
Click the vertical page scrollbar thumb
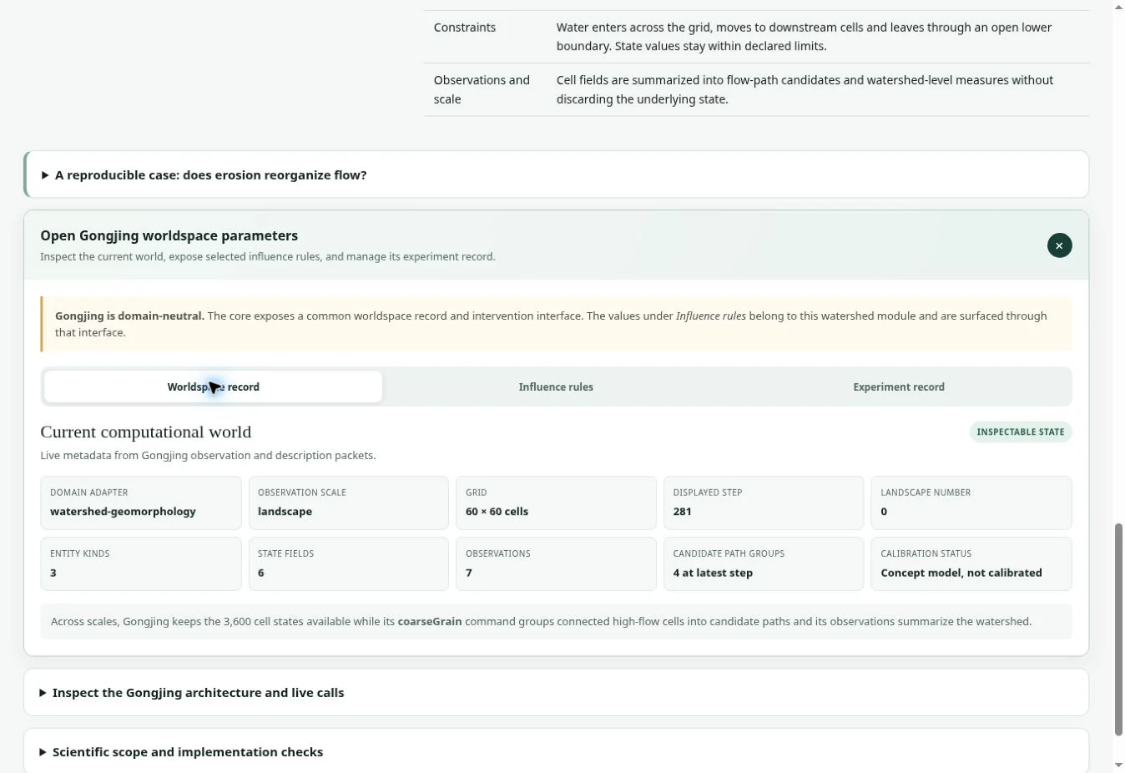pos(1118,629)
